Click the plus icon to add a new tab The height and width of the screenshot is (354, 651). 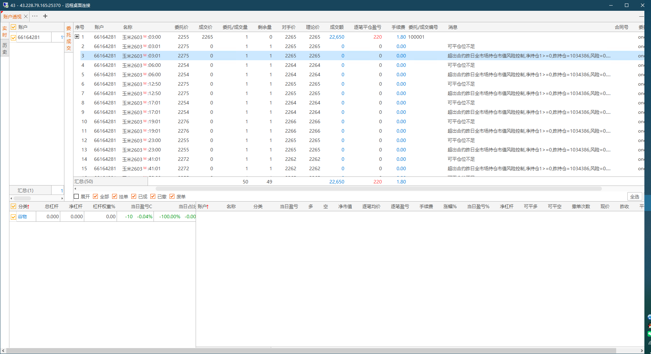coord(45,16)
